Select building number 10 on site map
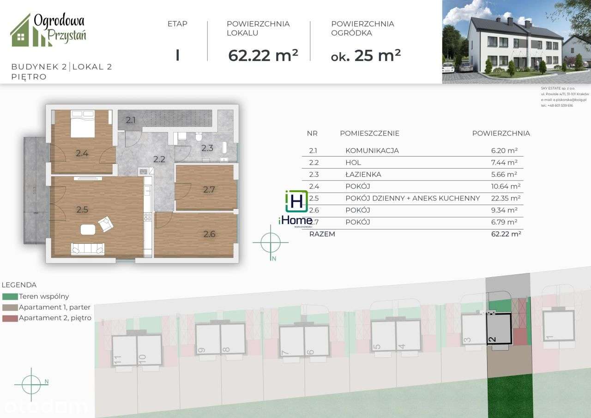Screen dimensions: 591x418 [150, 350]
